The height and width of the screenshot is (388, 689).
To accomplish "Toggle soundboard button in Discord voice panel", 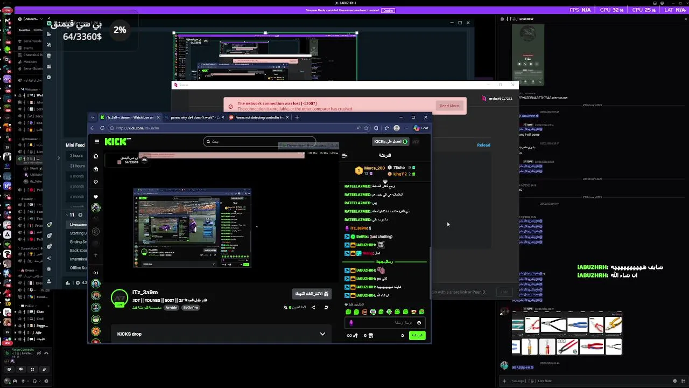I will [x=44, y=369].
